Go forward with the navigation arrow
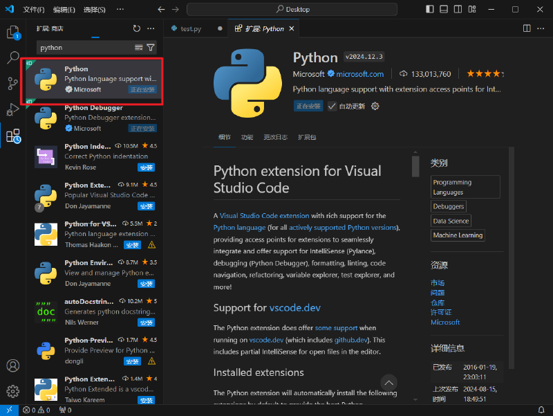This screenshot has width=553, height=416. tap(176, 9)
